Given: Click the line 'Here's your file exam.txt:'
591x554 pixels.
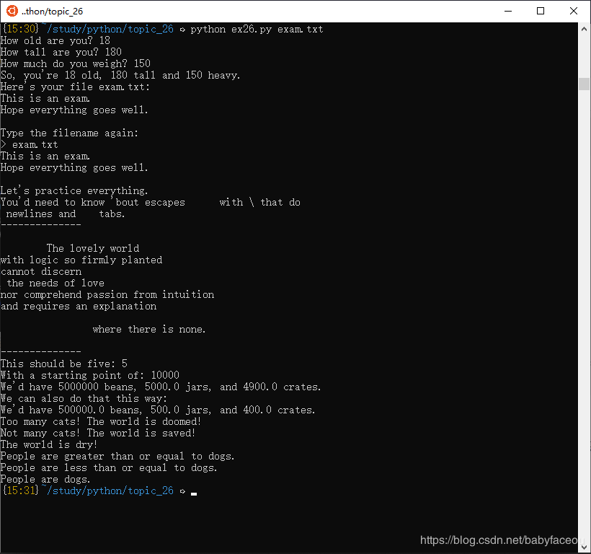Looking at the screenshot, I should click(x=76, y=87).
